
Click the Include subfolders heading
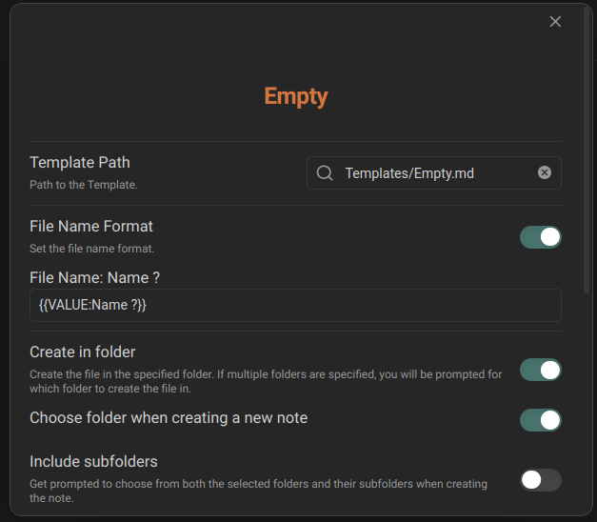[93, 462]
